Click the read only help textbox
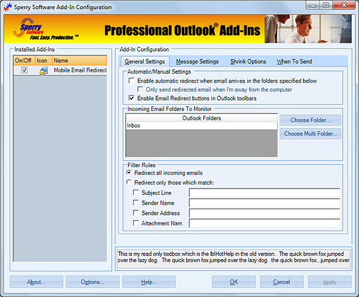Viewport: 359px width, 297px height. pyautogui.click(x=234, y=259)
